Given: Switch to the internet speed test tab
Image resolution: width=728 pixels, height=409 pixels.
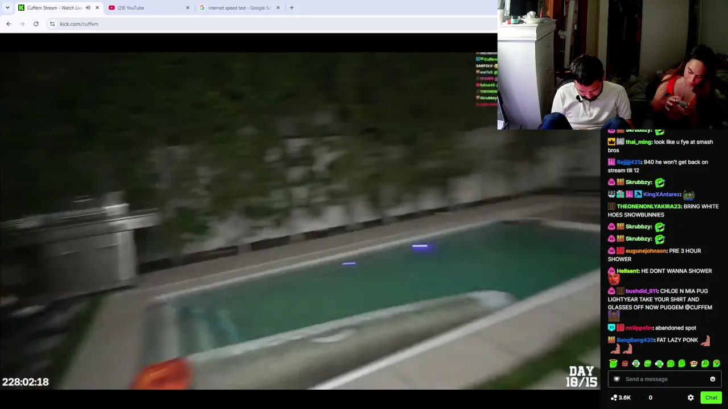Looking at the screenshot, I should coord(239,7).
